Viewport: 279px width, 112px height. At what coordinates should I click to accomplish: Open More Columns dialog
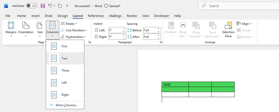pos(65,105)
